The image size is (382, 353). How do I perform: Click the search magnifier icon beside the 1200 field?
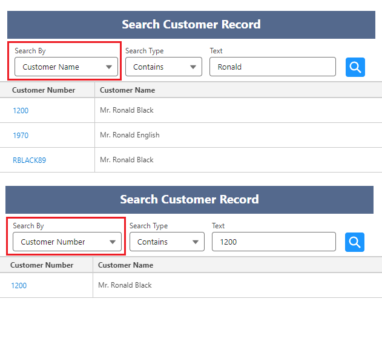[x=354, y=242]
